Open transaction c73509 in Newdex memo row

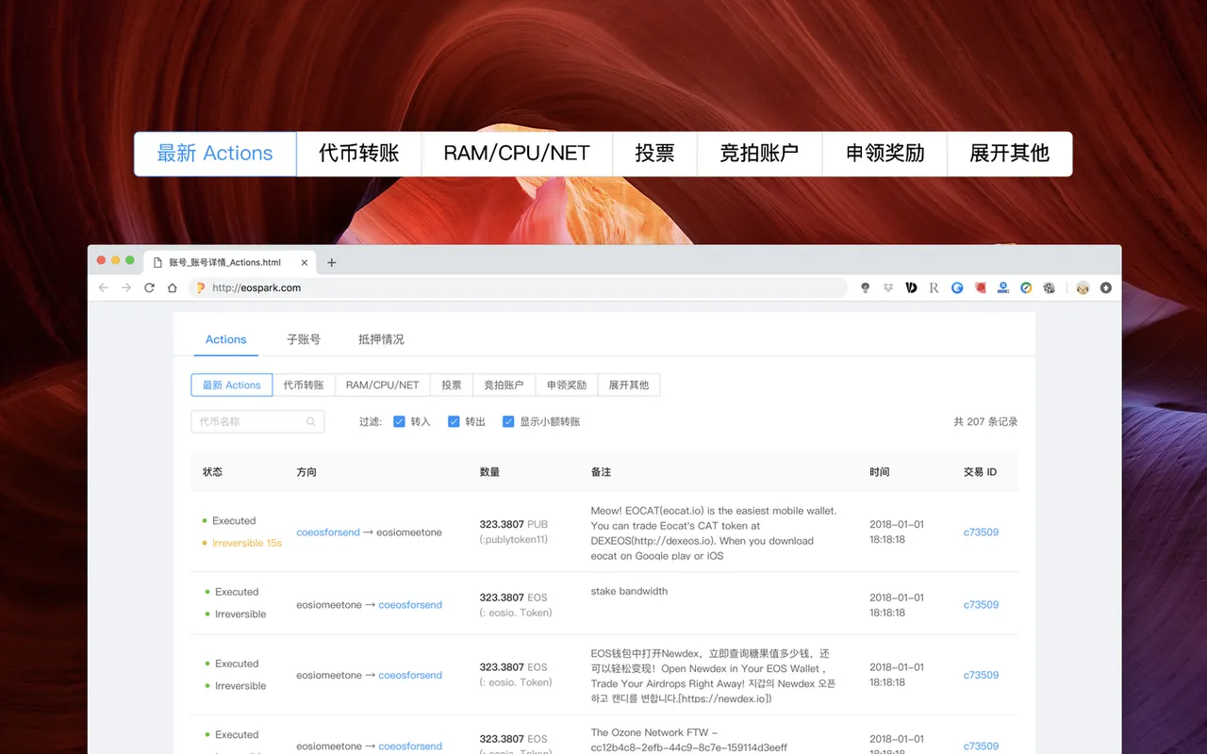tap(981, 675)
